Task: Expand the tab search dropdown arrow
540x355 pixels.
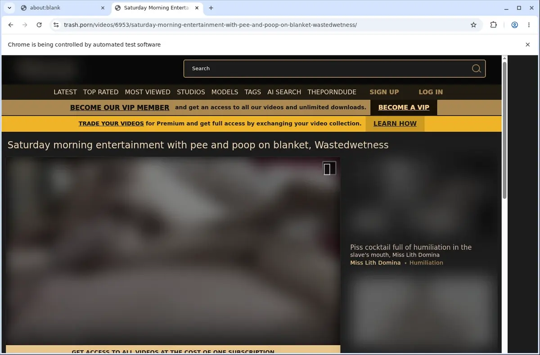Action: [9, 8]
